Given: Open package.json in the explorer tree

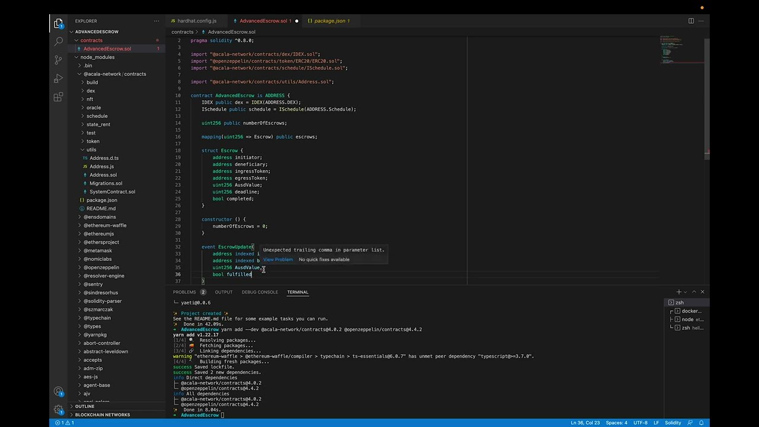Looking at the screenshot, I should [x=101, y=200].
